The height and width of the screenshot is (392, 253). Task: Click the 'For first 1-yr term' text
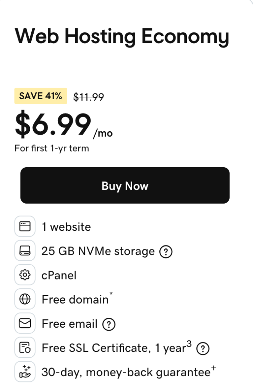52,148
